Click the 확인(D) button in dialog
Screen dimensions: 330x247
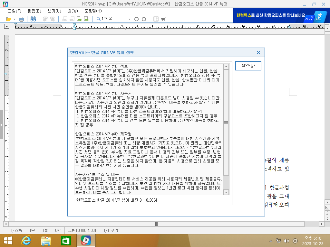pos(248,66)
